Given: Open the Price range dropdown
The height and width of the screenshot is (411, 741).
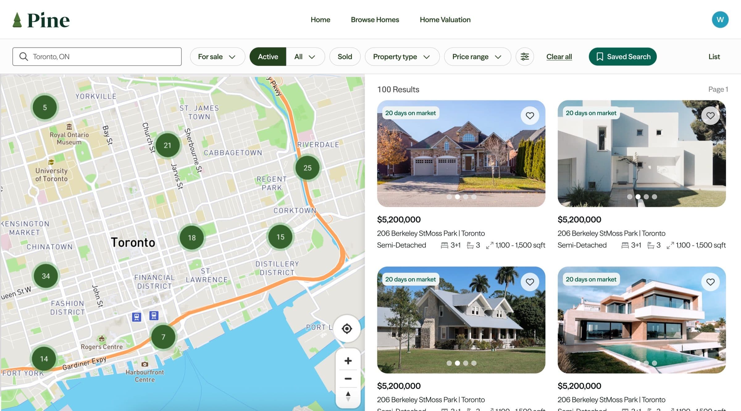Looking at the screenshot, I should tap(477, 57).
